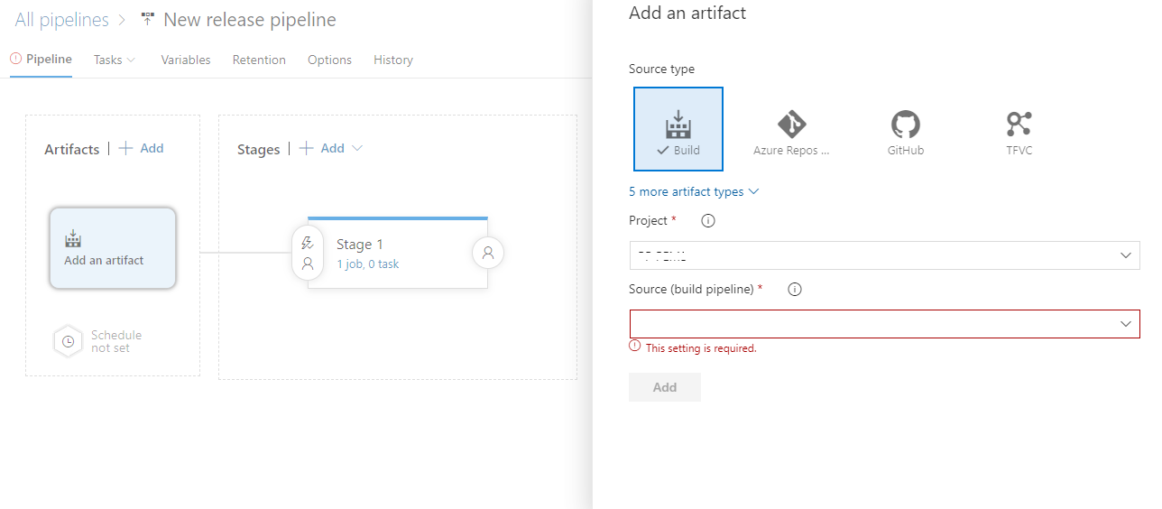The height and width of the screenshot is (509, 1162).
Task: Click pre-deployment conditions icon on Stage 1
Action: 308,253
